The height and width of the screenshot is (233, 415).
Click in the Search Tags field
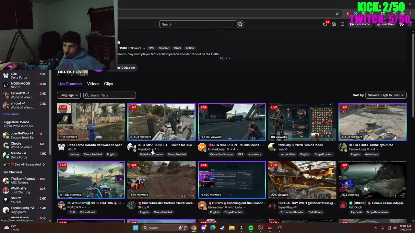[110, 95]
